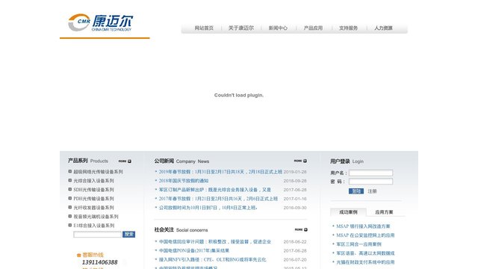Open MORE icon in Social concerns section
The width and height of the screenshot is (478, 269).
tap(301, 229)
